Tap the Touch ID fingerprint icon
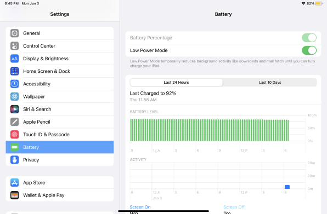This screenshot has width=327, height=214. [x=15, y=135]
